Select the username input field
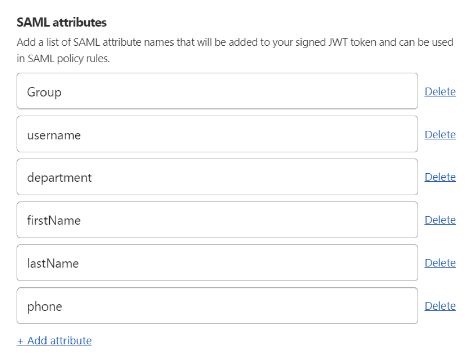 [x=217, y=134]
